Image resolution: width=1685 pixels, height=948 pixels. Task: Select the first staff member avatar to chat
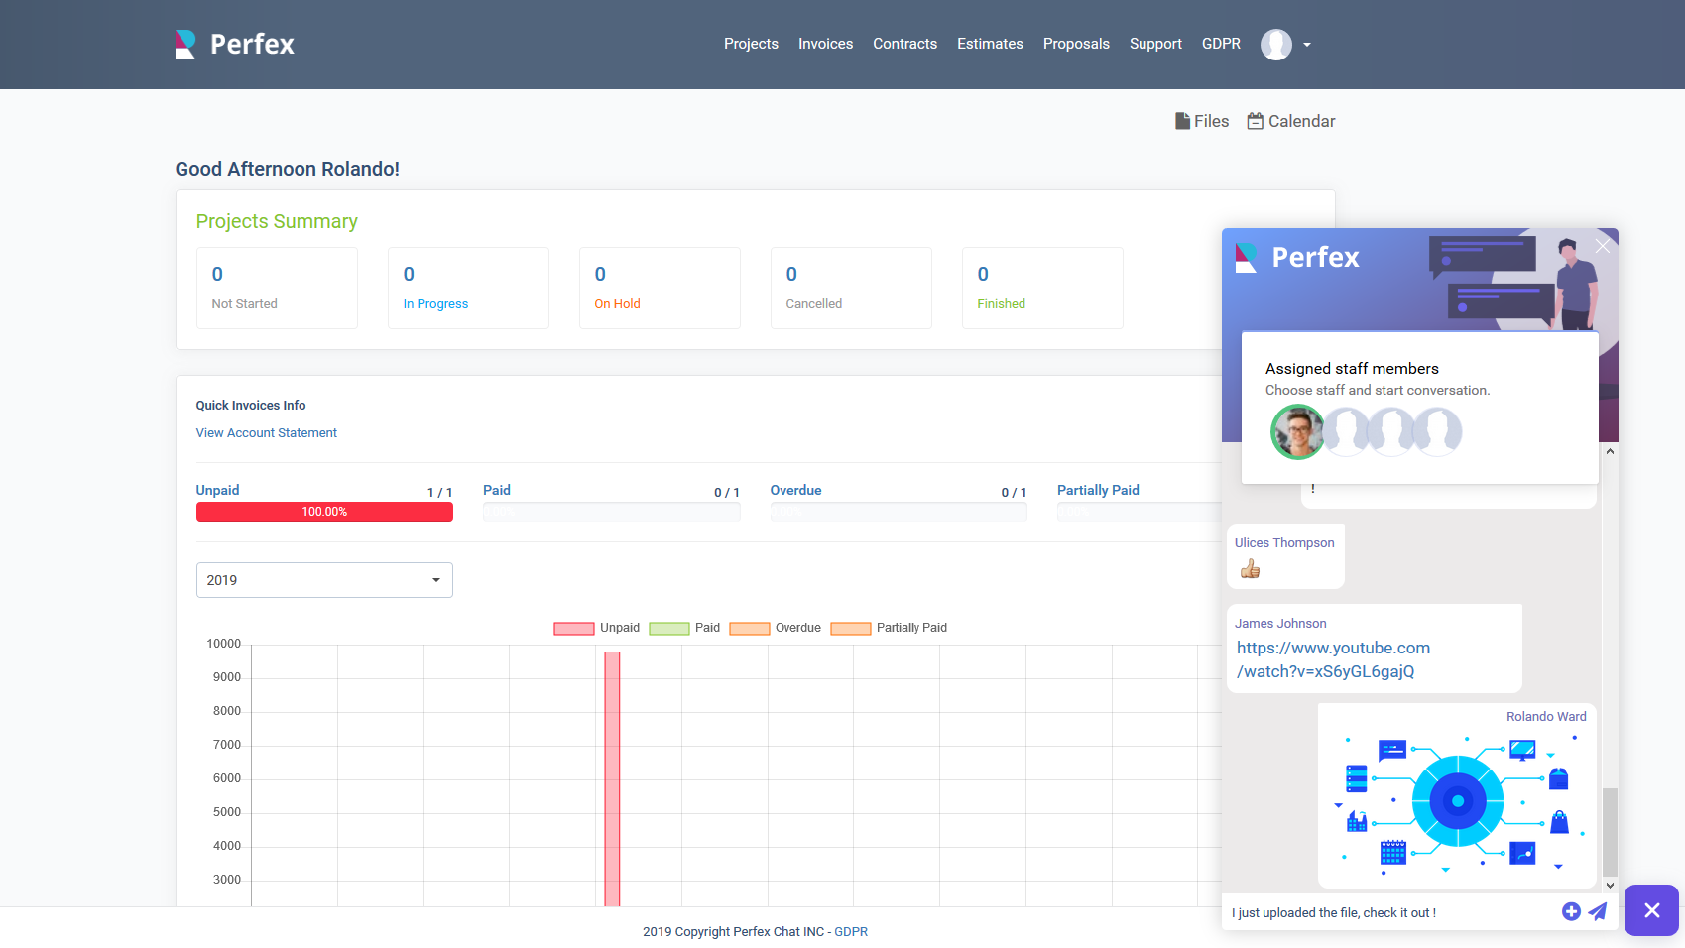(x=1297, y=431)
